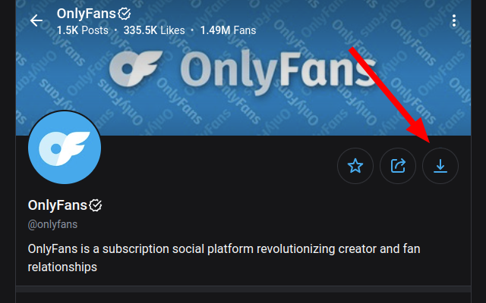Share the profile using the share icon
This screenshot has height=303, width=486.
(398, 166)
